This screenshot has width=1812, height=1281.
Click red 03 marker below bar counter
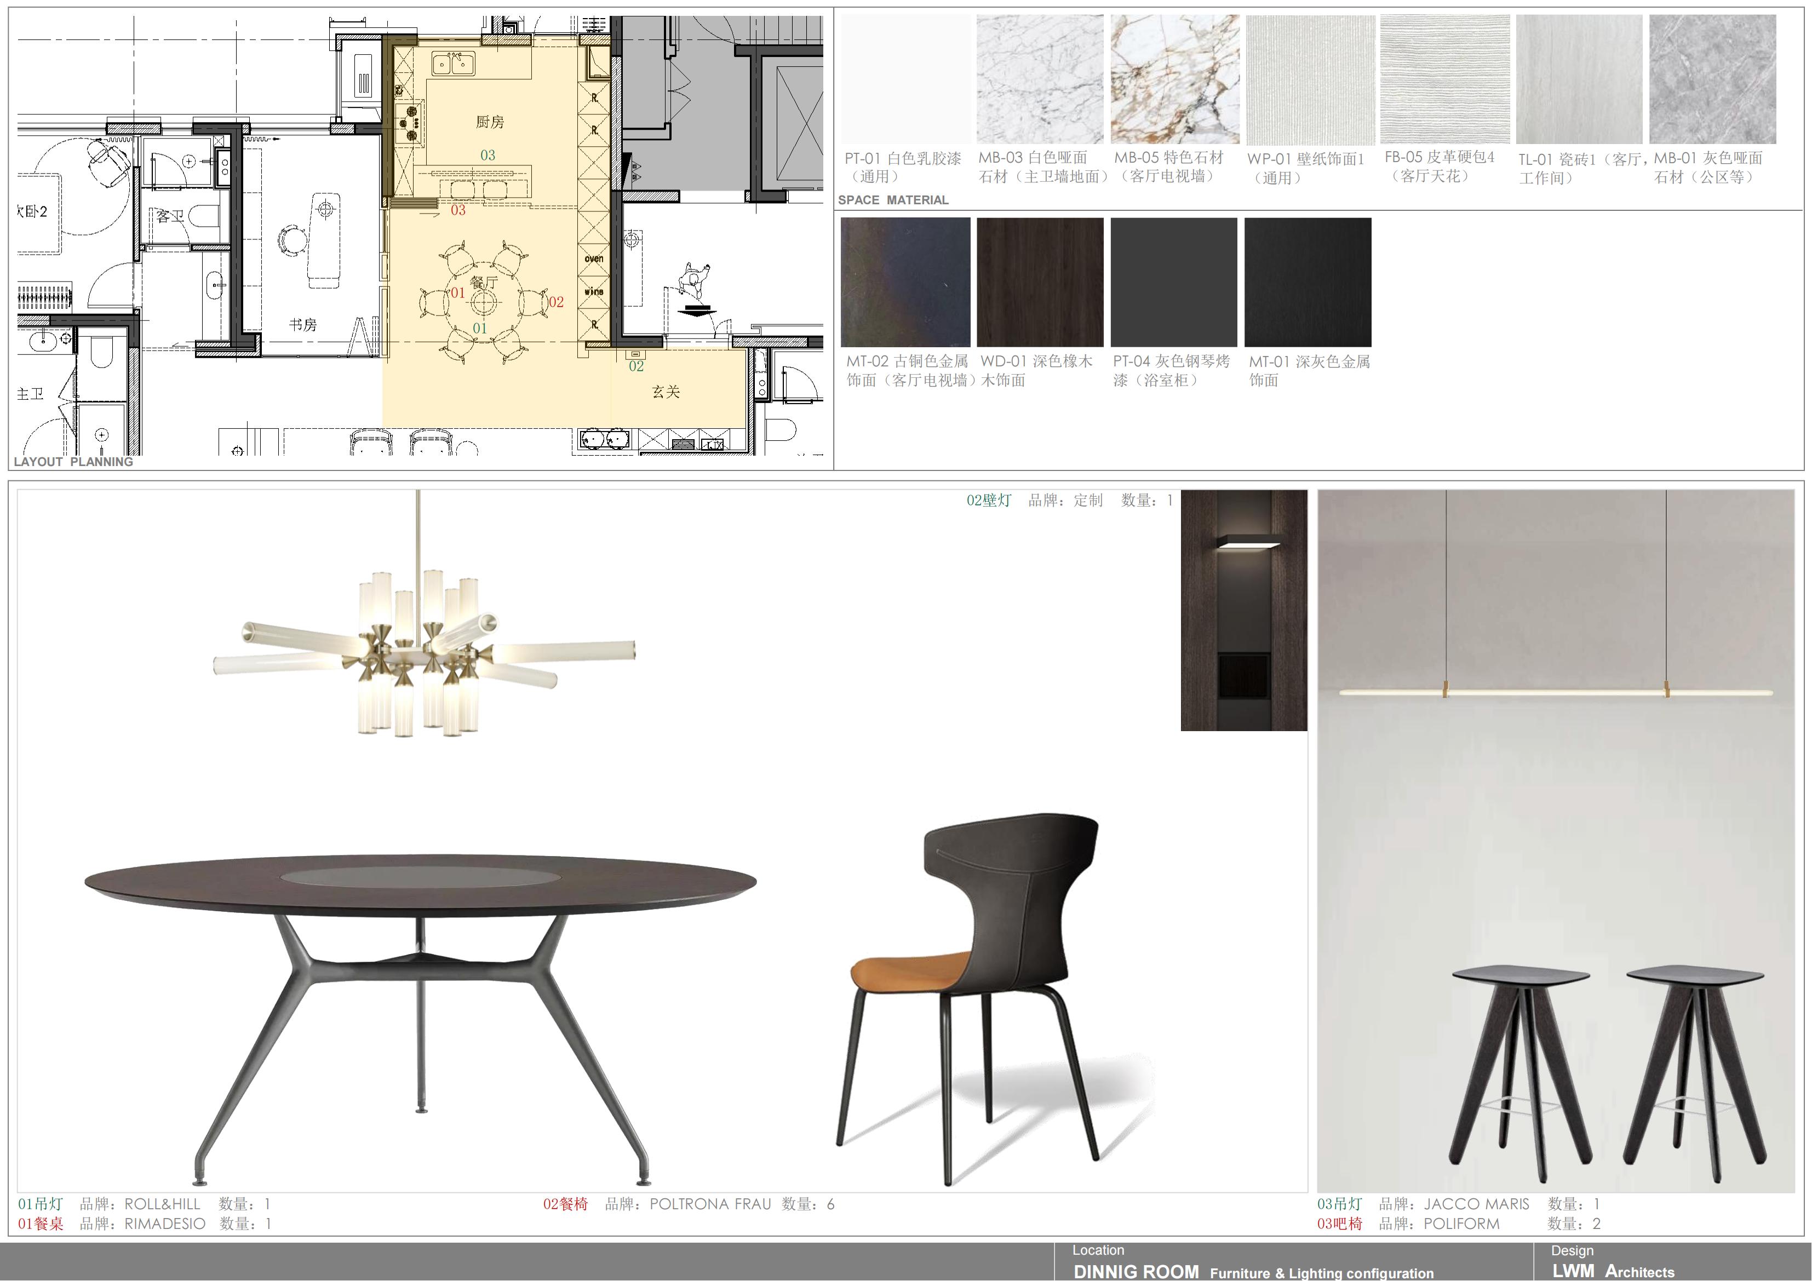(x=458, y=210)
